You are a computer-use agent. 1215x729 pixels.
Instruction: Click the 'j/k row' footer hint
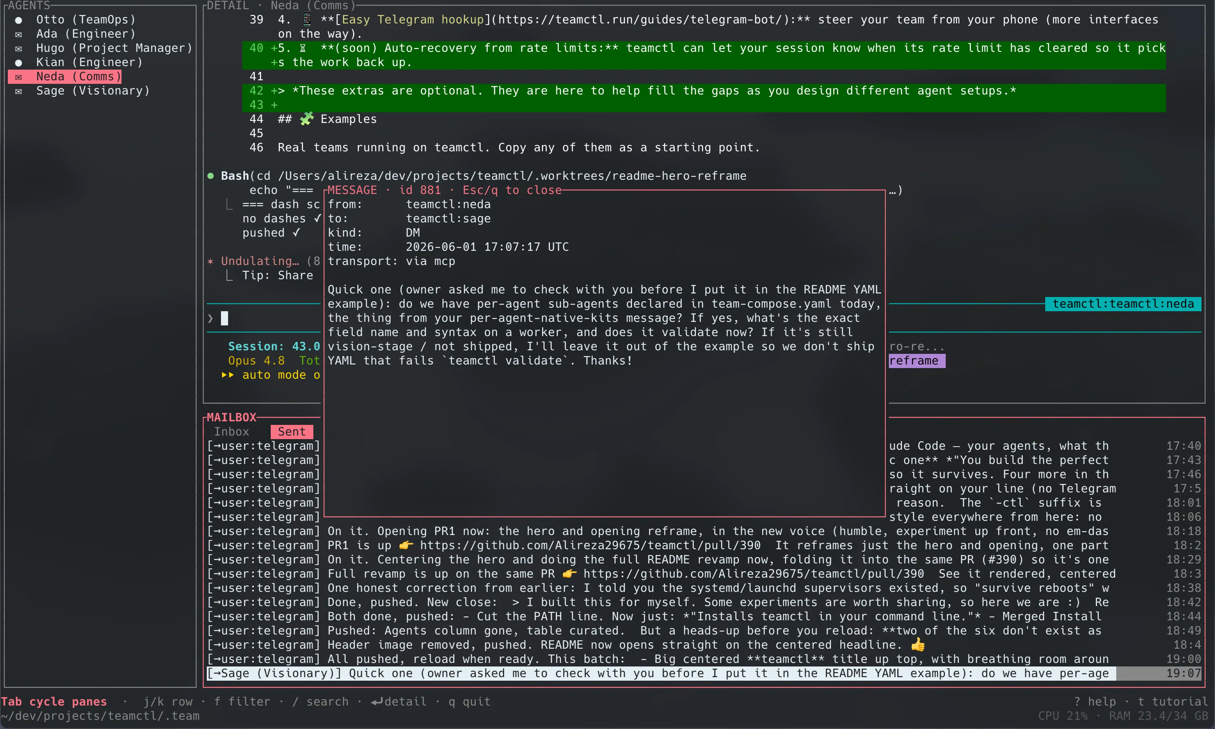[x=168, y=702]
